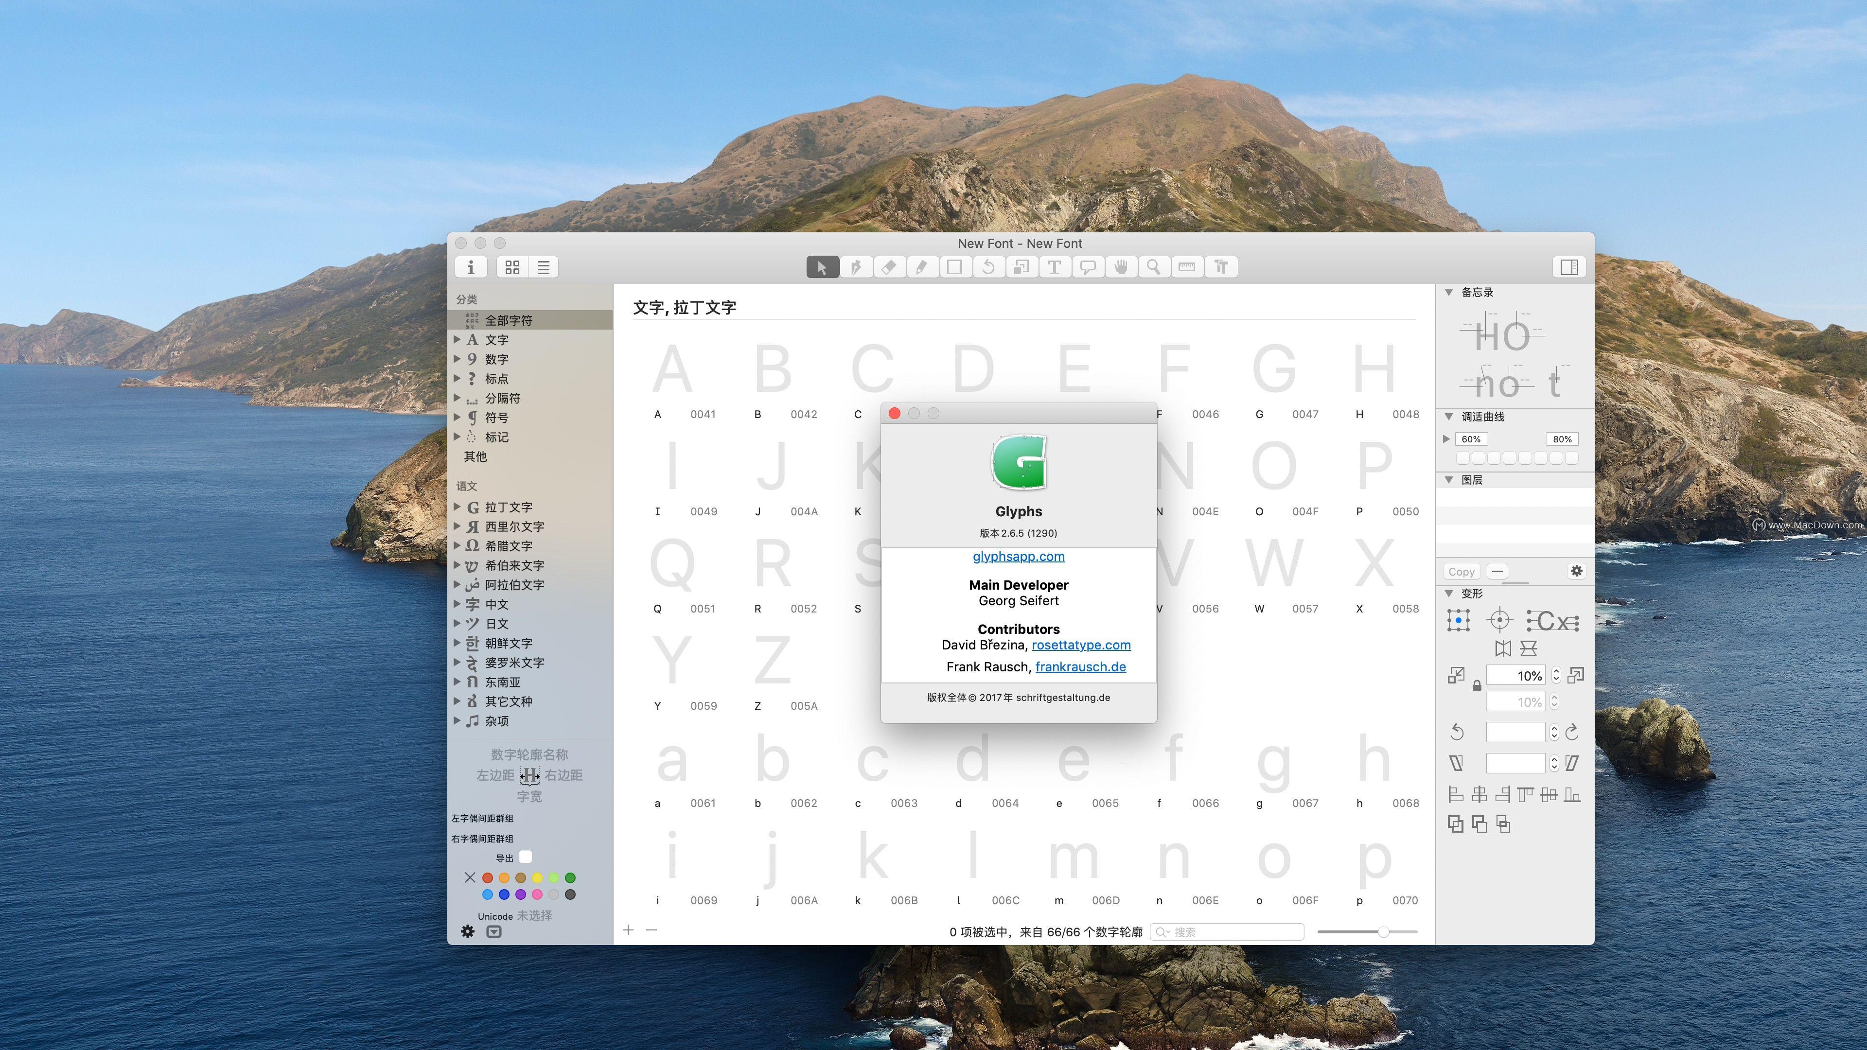This screenshot has width=1867, height=1050.
Task: Select 全部字符 in the sidebar
Action: [x=530, y=320]
